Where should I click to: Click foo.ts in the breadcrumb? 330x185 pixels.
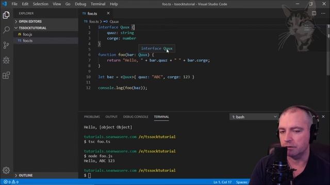tap(94, 22)
